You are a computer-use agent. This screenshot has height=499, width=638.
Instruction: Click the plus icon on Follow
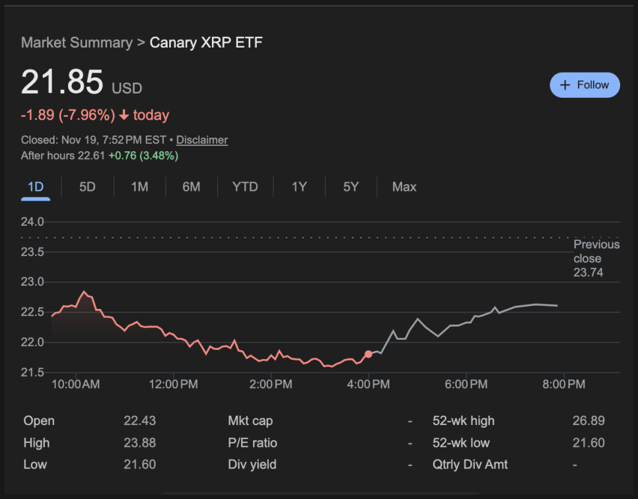(565, 85)
